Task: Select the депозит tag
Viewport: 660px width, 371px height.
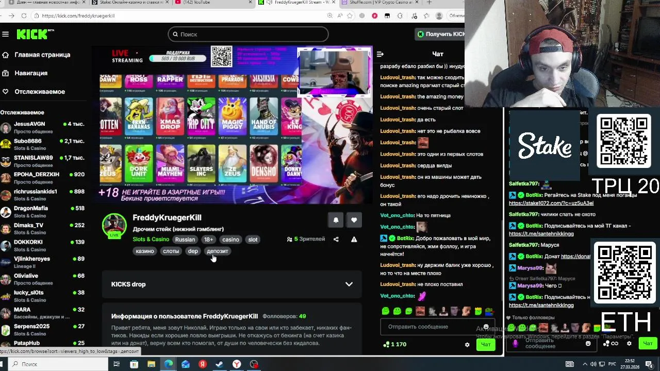Action: coord(217,251)
